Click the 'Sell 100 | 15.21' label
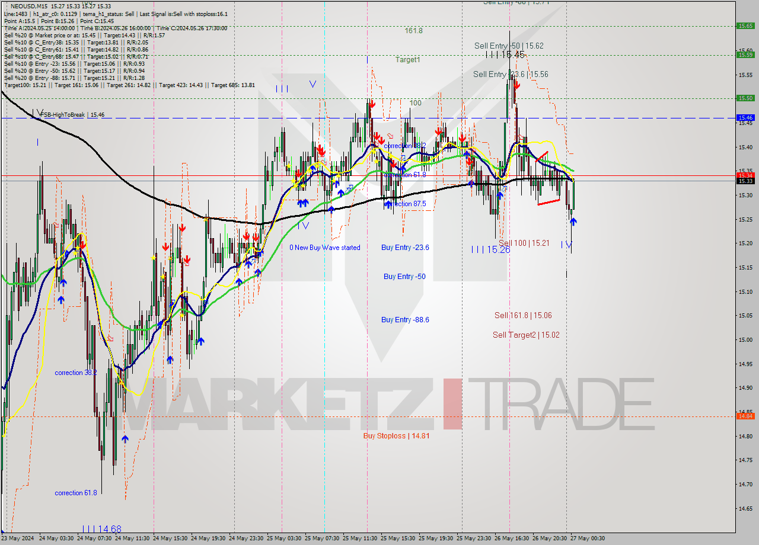 pyautogui.click(x=524, y=243)
